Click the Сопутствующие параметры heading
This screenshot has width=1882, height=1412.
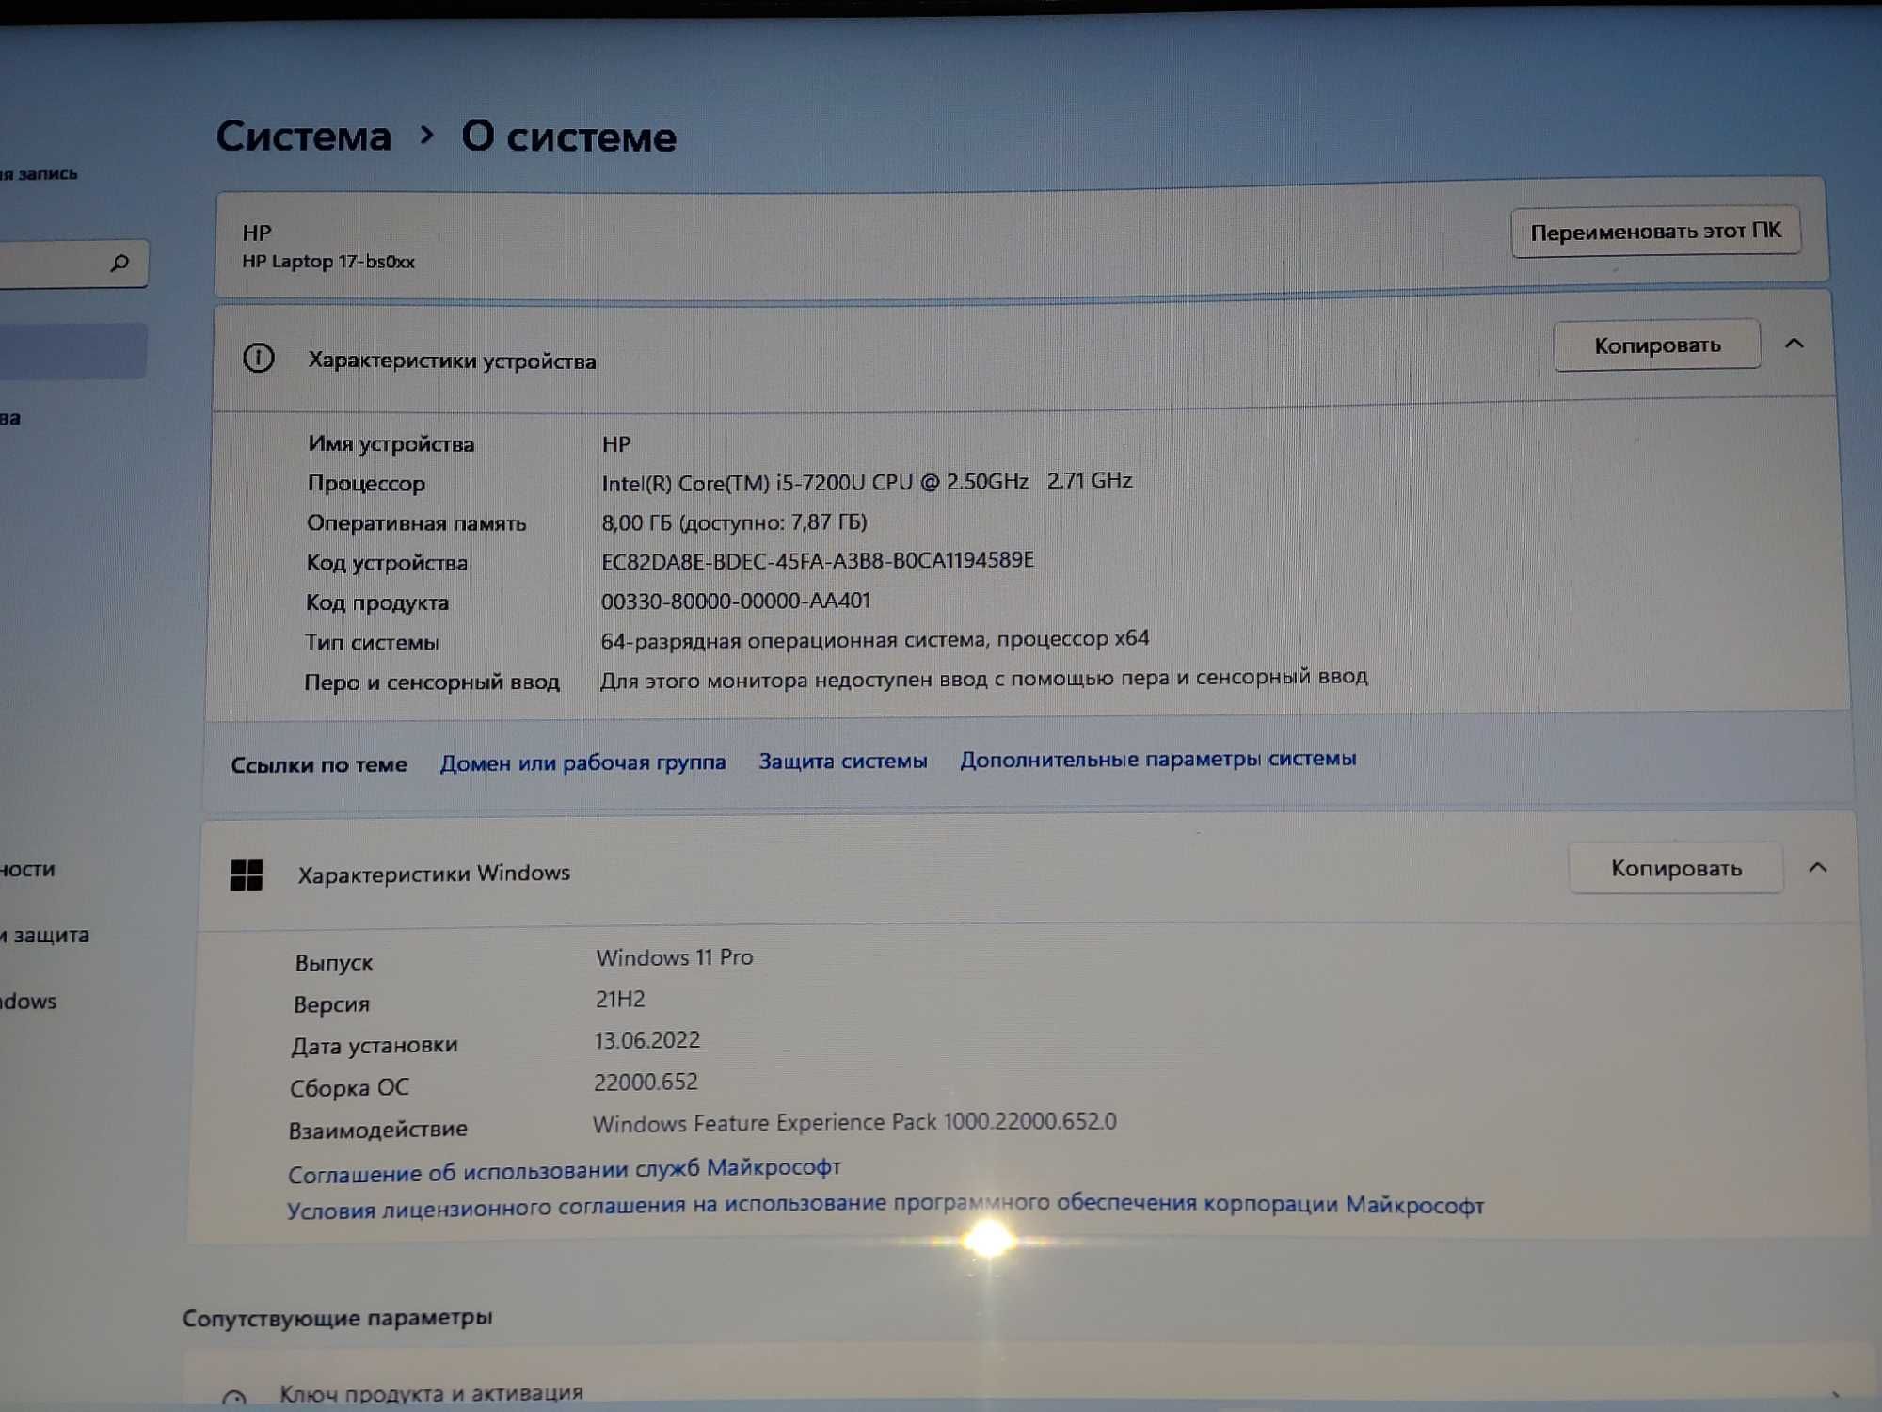[337, 1318]
